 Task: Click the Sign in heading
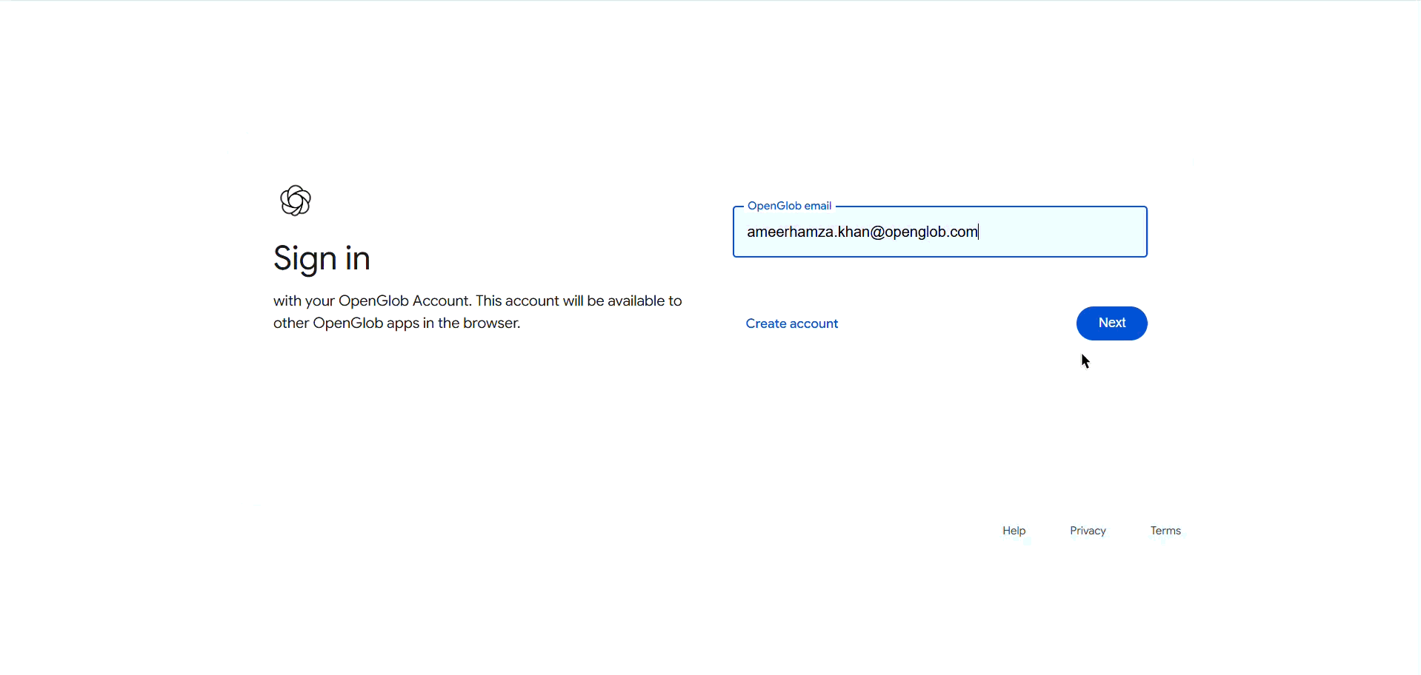(x=321, y=258)
